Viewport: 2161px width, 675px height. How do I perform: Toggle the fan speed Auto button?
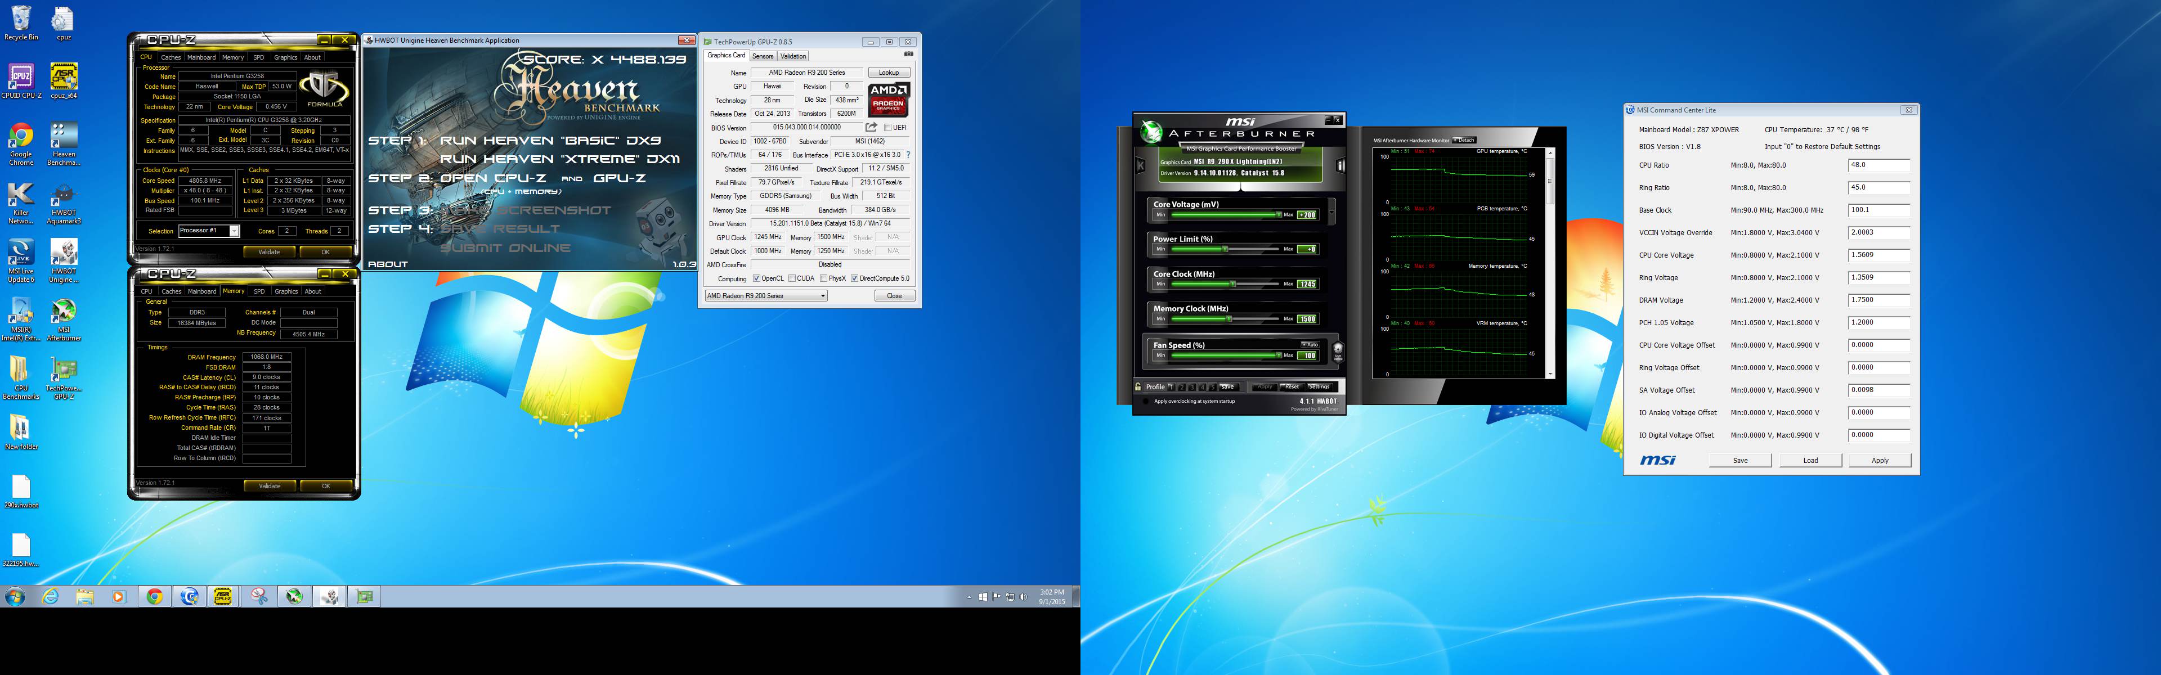coord(1310,344)
